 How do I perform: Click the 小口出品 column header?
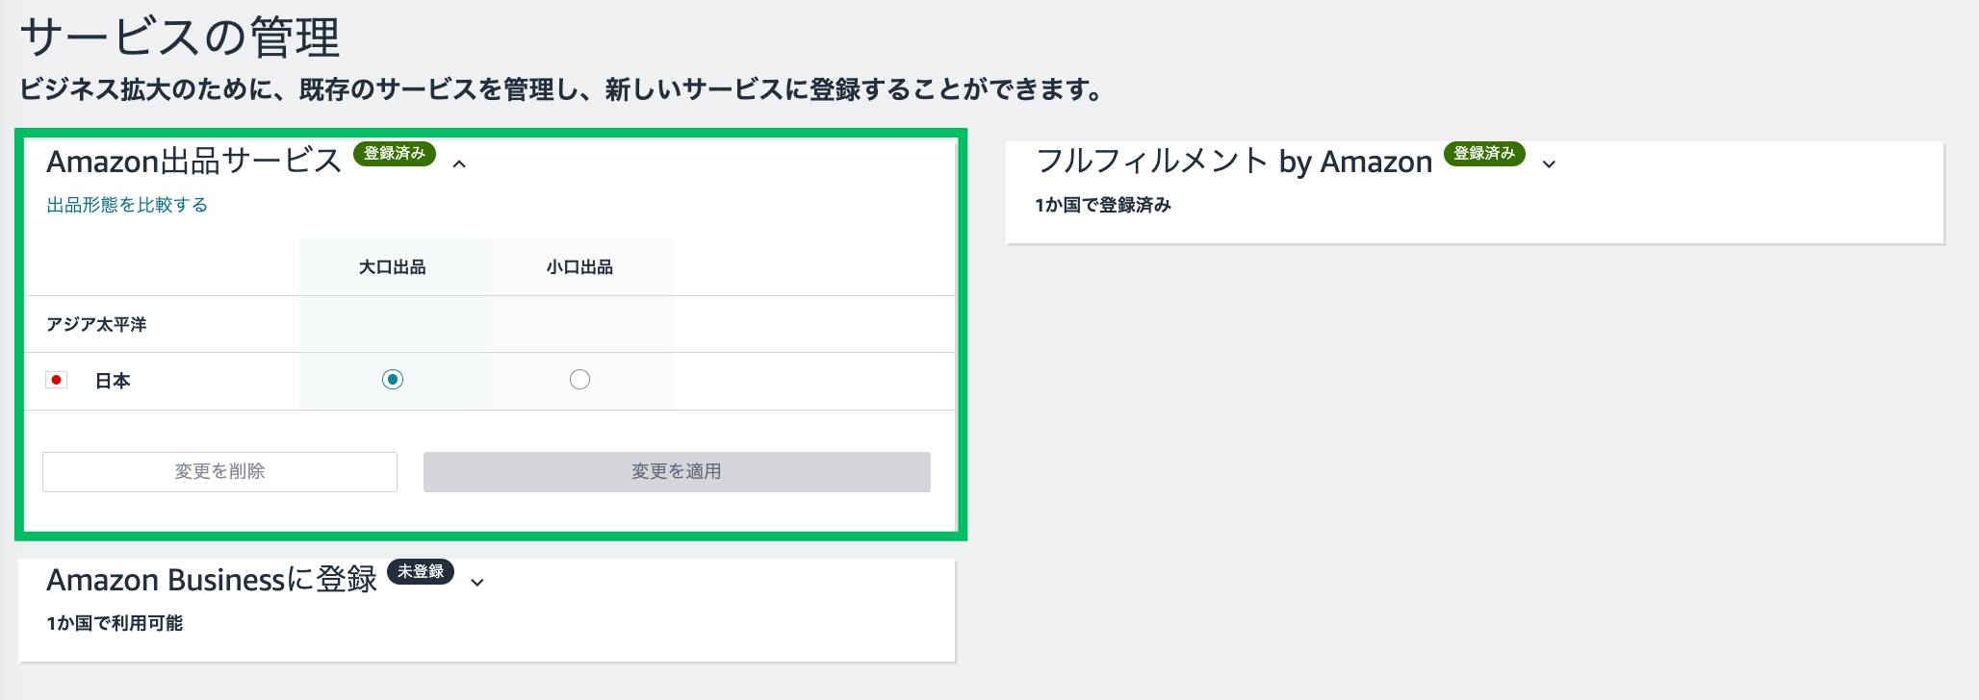(x=579, y=267)
